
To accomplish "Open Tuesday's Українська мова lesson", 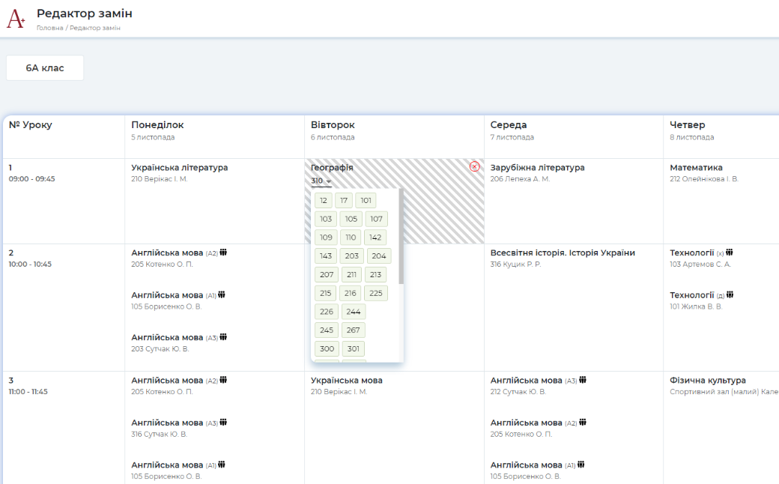I will 346,380.
